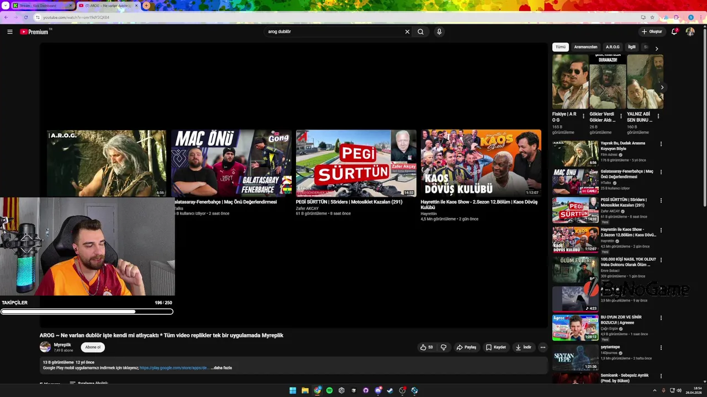The height and width of the screenshot is (397, 707).
Task: Go back with the browser arrow
Action: coord(6,17)
